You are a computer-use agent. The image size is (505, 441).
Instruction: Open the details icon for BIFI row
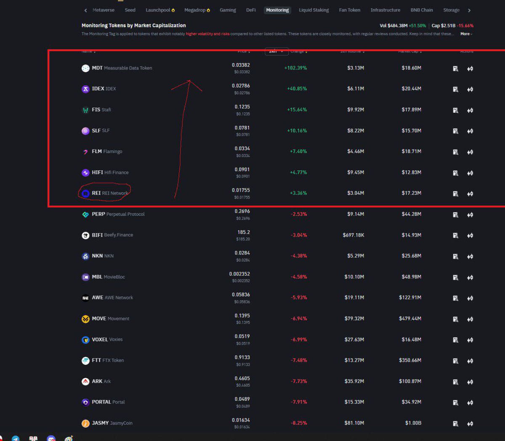455,236
